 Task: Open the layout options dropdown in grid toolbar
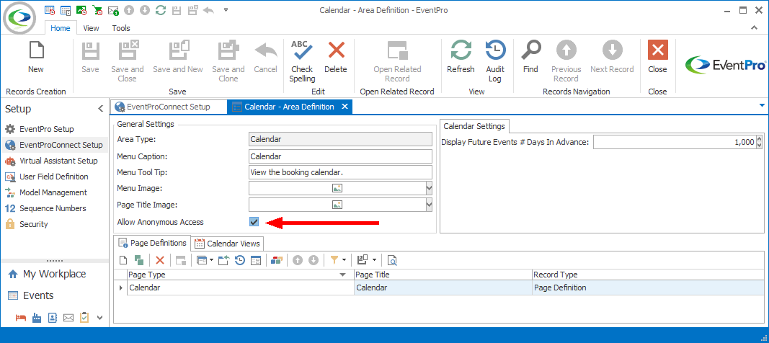coord(375,260)
